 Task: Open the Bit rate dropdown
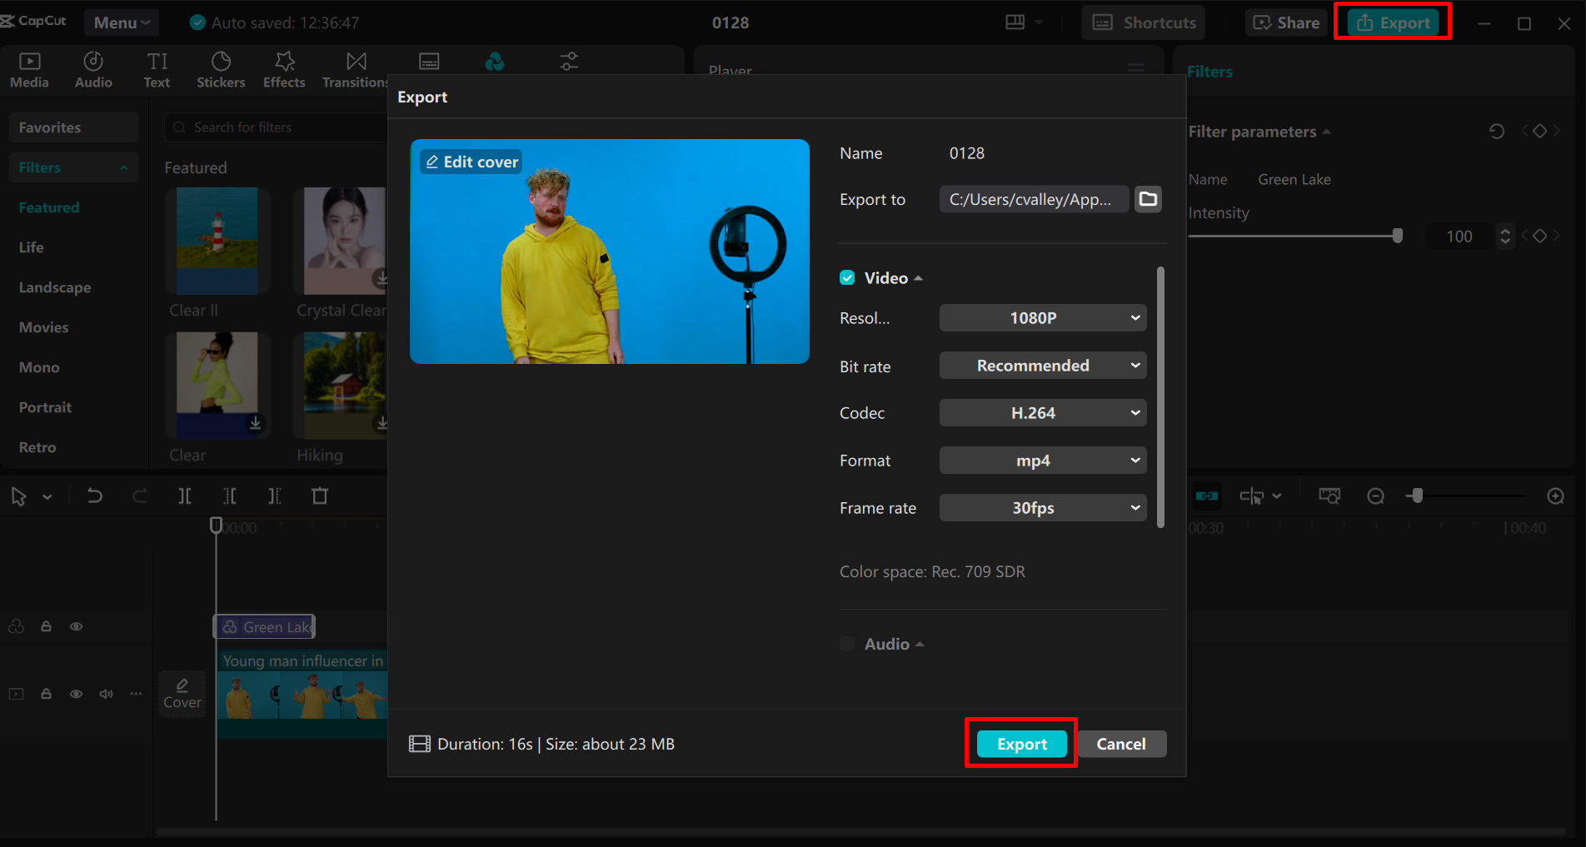pos(1043,366)
